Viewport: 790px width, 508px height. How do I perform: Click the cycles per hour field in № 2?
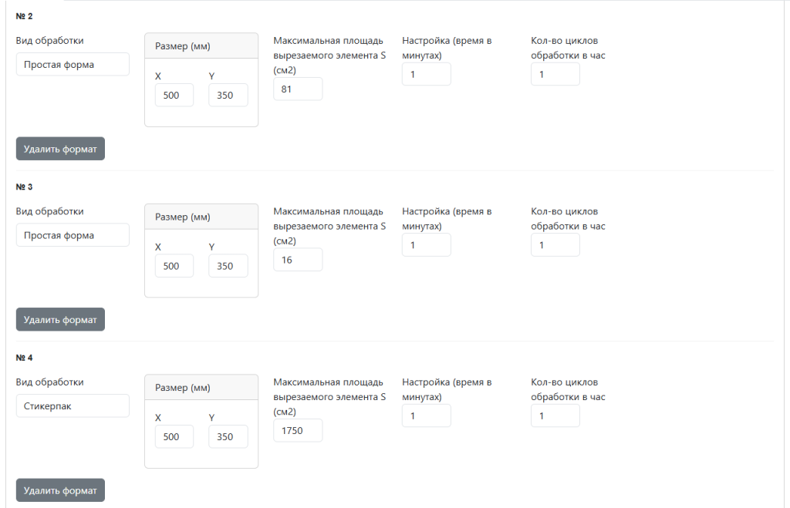[x=555, y=75]
